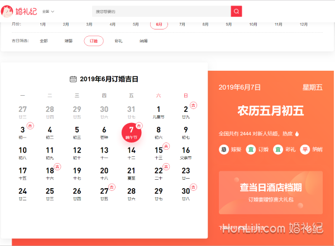This screenshot has height=246, width=335.
Task: Click the flame heat icon after 热度
Action: click(x=297, y=134)
